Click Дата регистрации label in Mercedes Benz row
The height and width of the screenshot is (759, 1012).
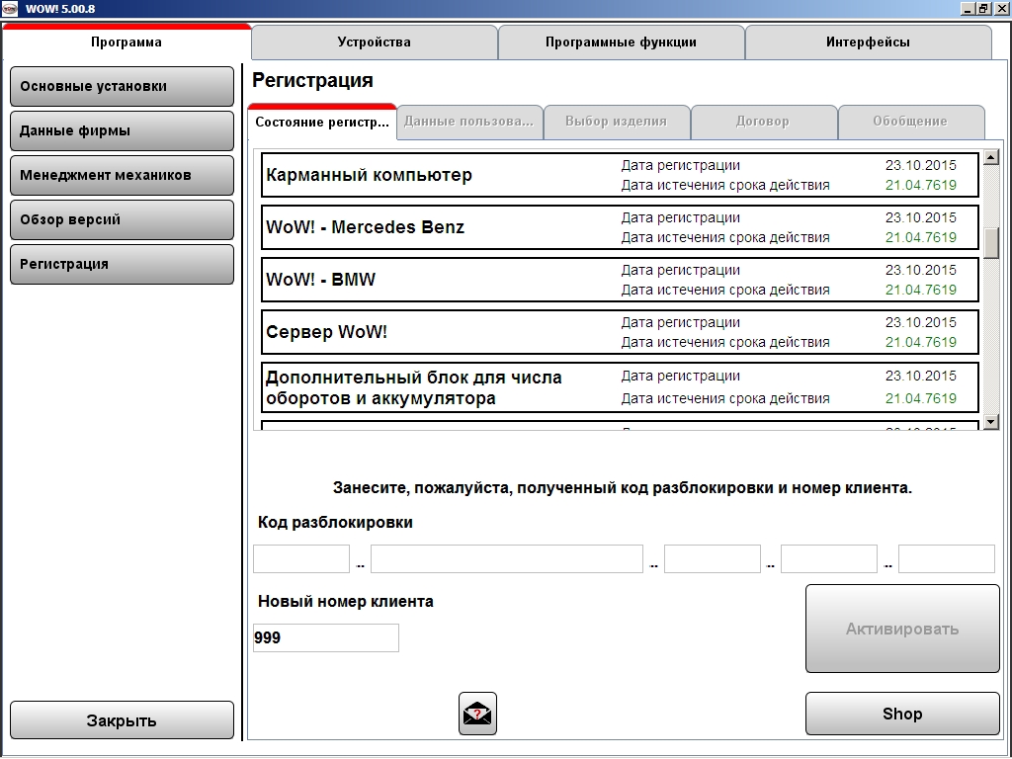pos(681,217)
